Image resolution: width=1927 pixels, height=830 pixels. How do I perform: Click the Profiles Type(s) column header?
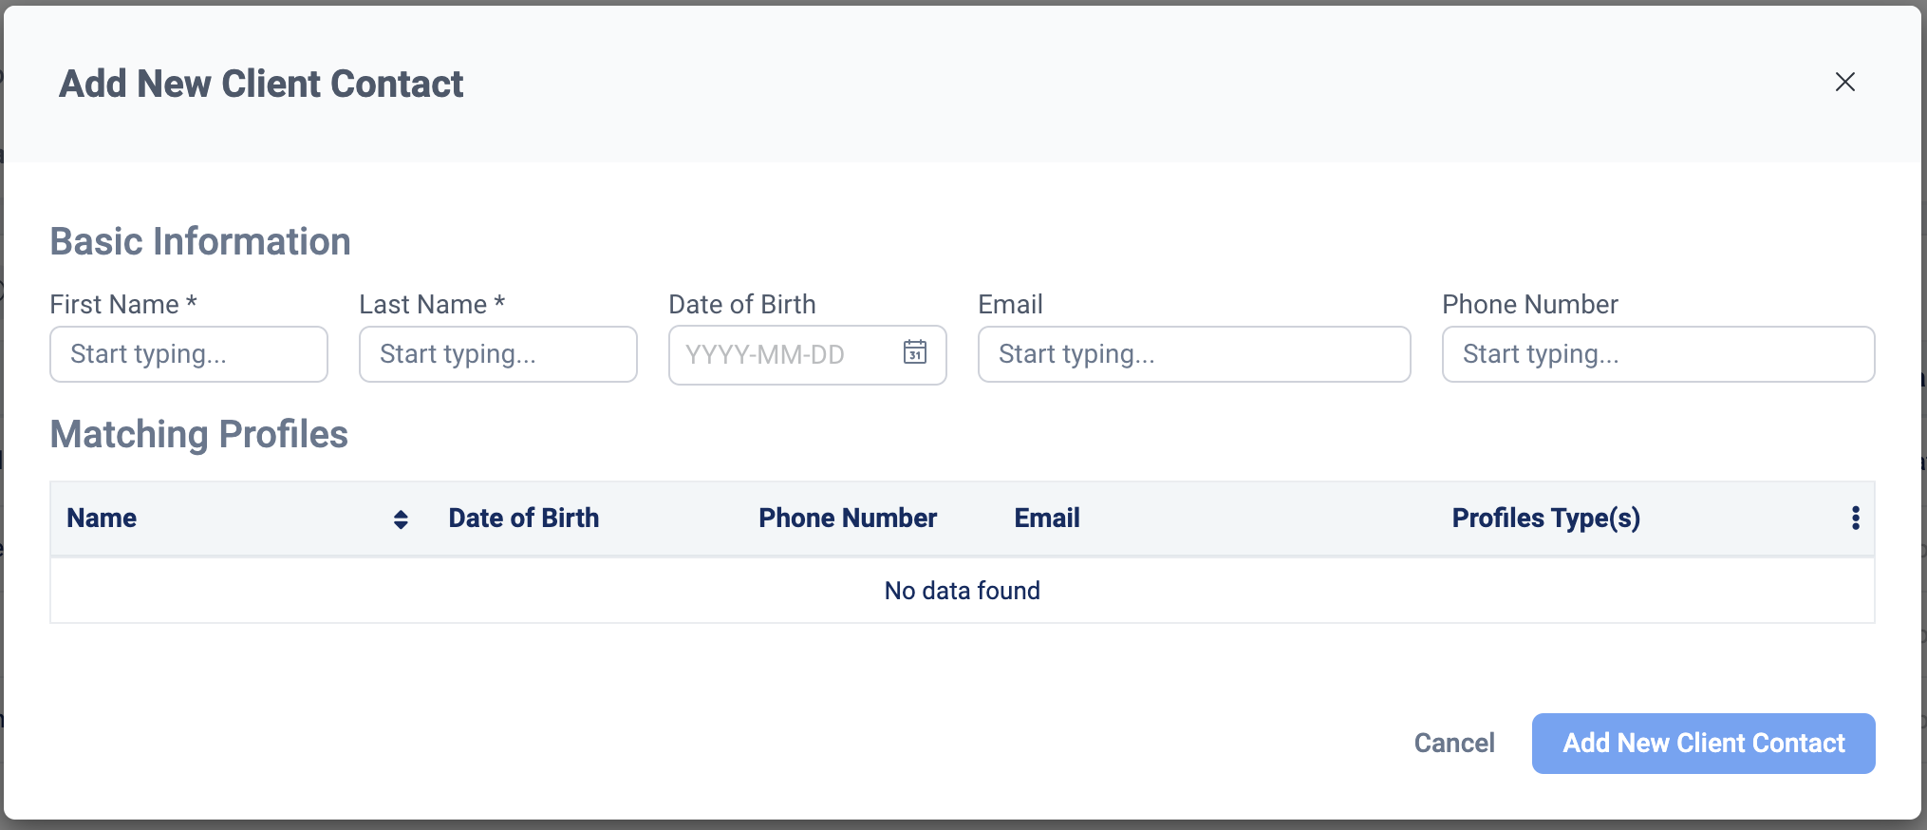(x=1545, y=518)
